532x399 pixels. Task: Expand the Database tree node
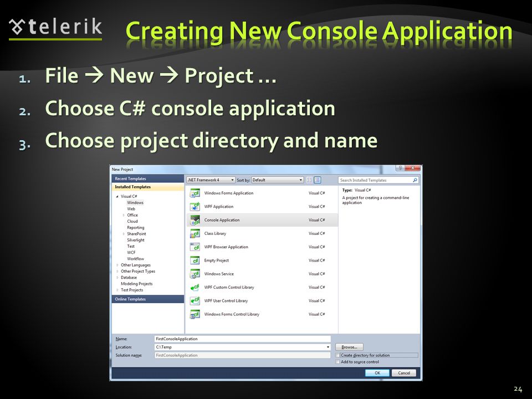point(117,278)
